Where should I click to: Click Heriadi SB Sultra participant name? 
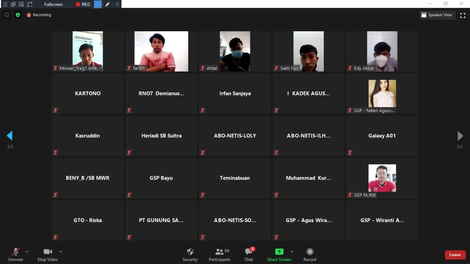162,135
